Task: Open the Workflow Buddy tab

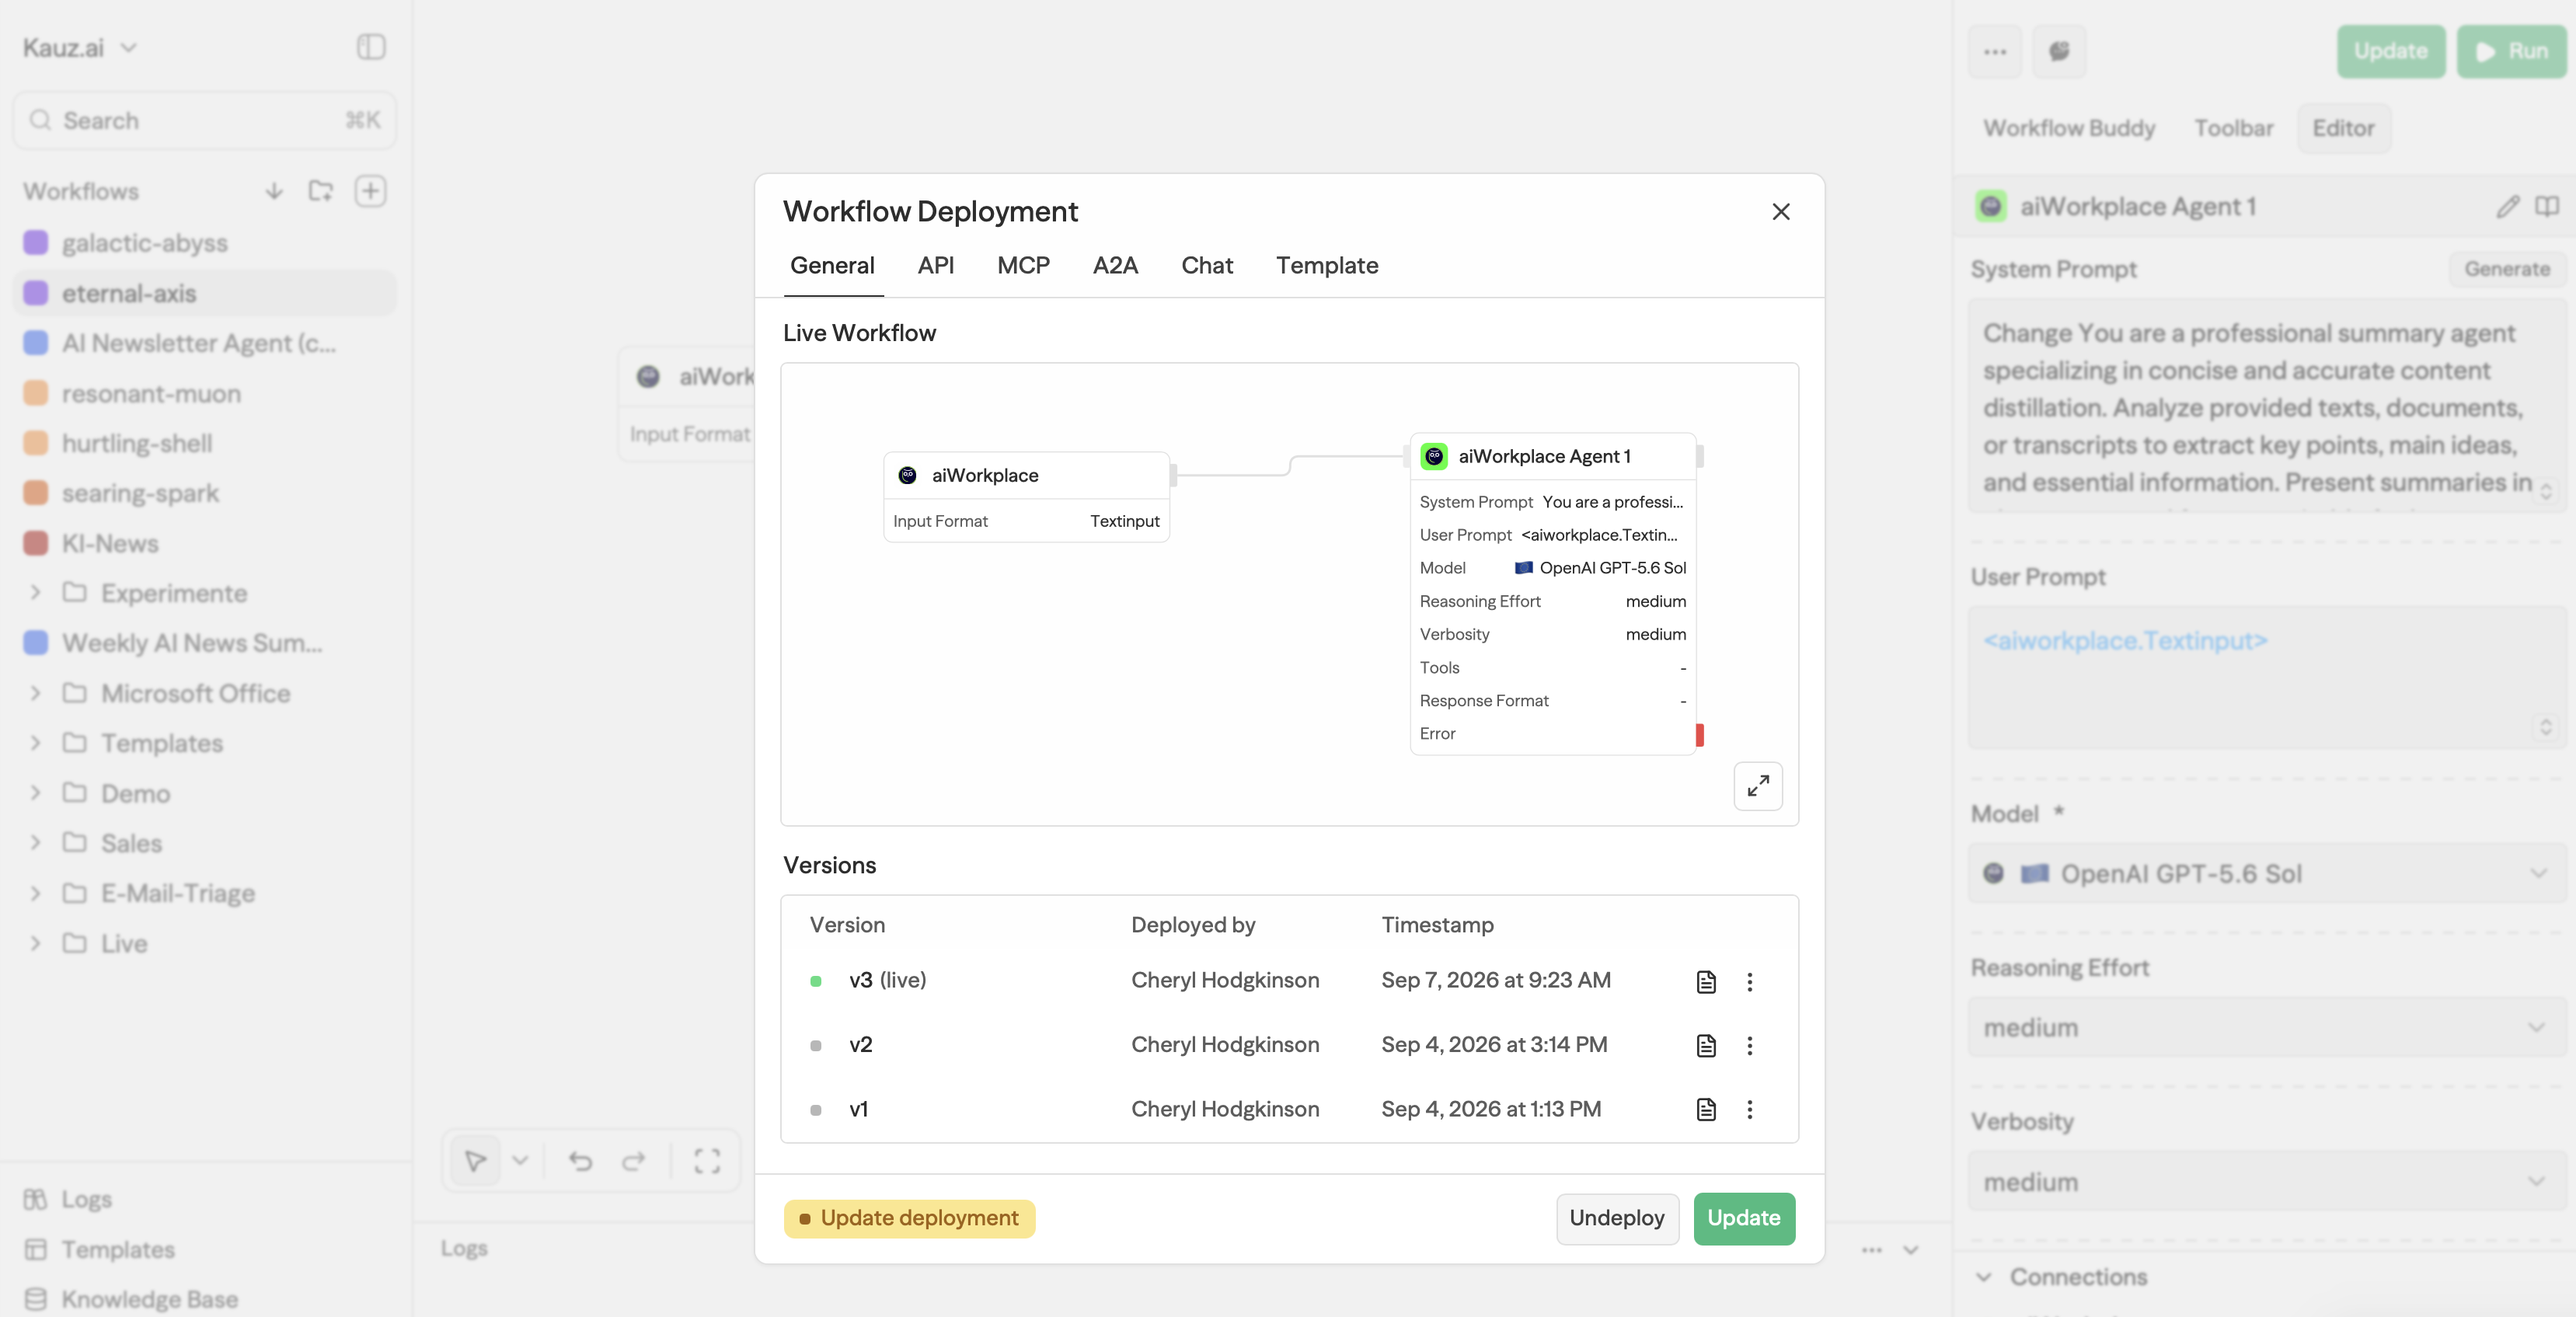Action: click(x=2068, y=128)
